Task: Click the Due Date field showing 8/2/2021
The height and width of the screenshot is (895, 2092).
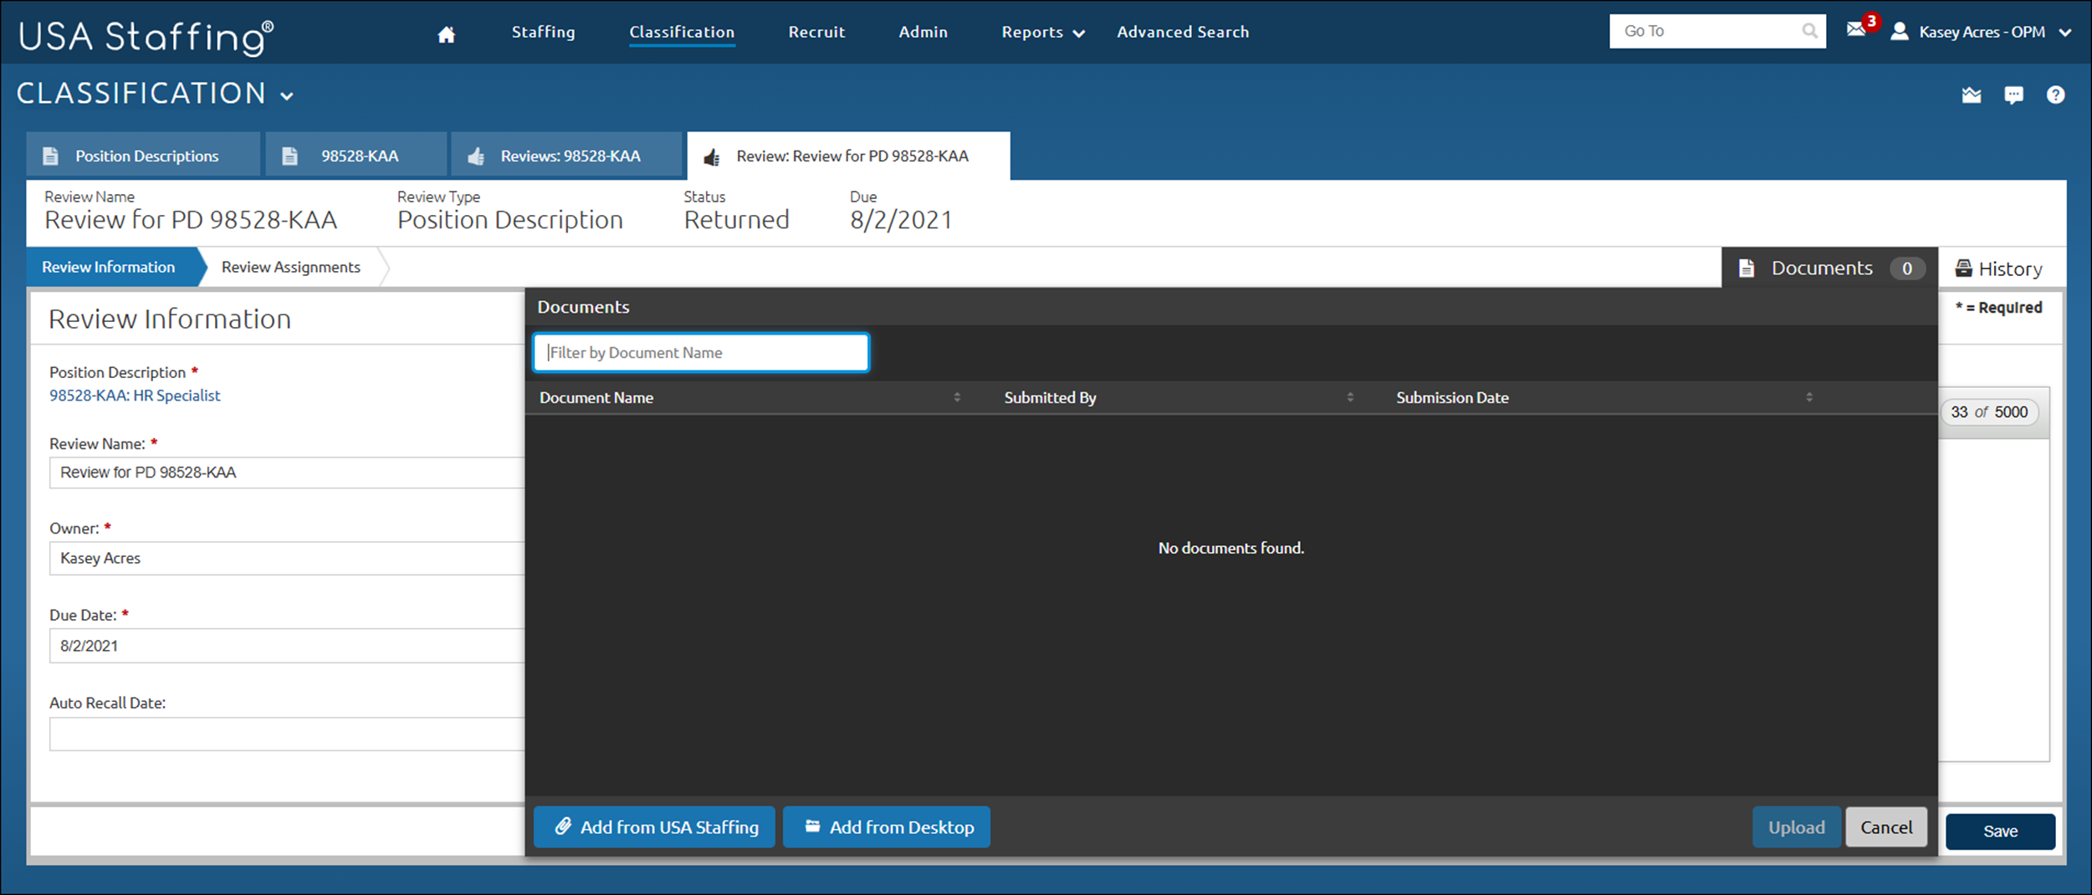Action: tap(287, 646)
